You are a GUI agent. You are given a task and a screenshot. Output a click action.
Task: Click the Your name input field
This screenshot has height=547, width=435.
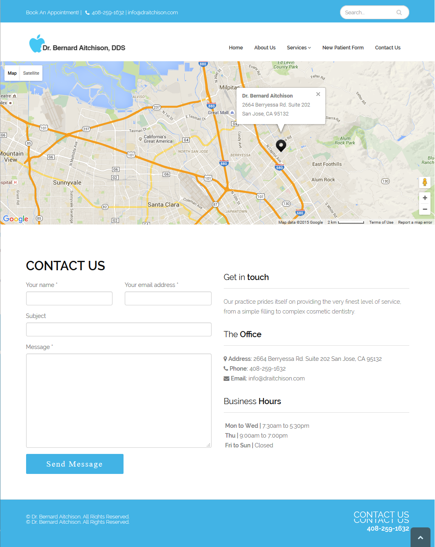coord(69,298)
